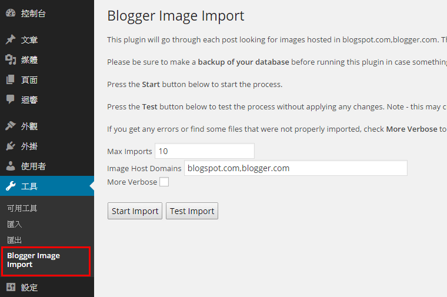
Task: Open the wrench icon for 工具
Action: click(x=11, y=186)
